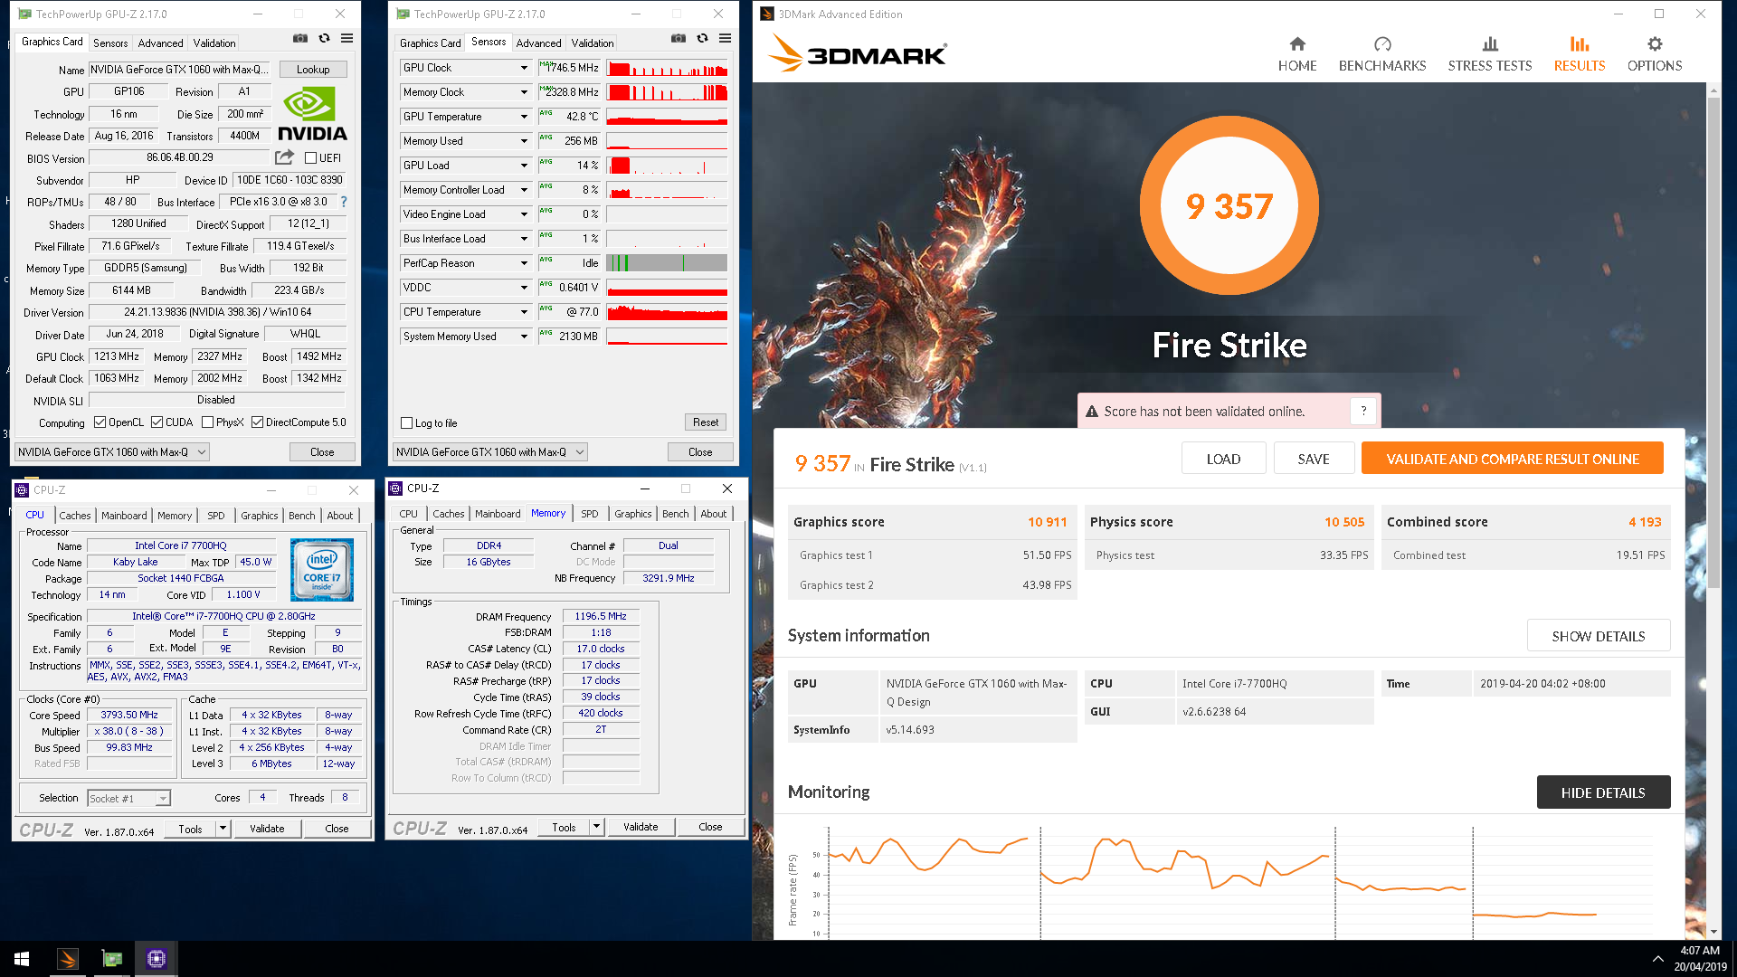Open Socket #1 selection dropdown in CPU-Z

pyautogui.click(x=128, y=799)
